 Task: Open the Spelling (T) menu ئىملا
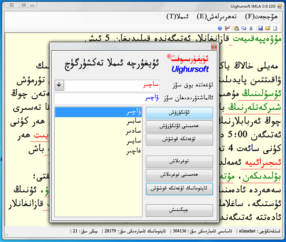(177, 17)
